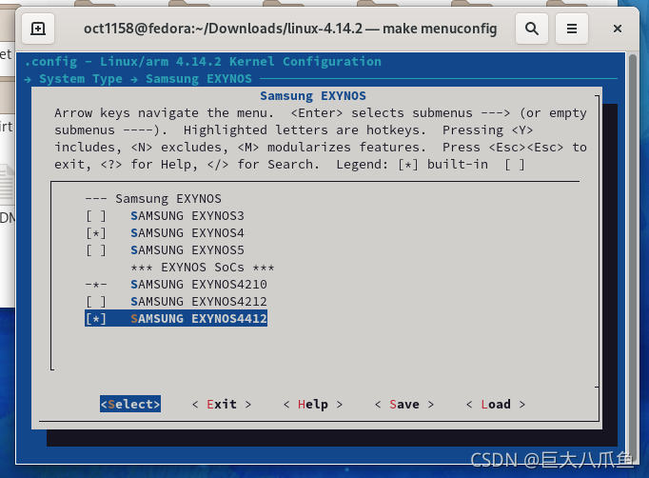Select the SAMSUNG EXYNOS4412 label
649x478 pixels.
coord(199,319)
